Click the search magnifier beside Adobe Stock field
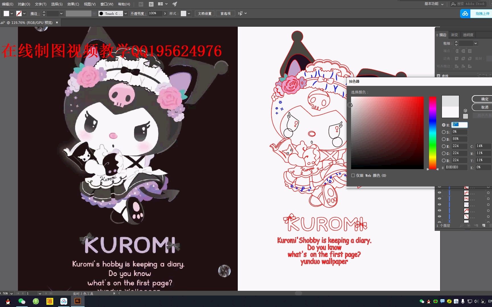The width and height of the screenshot is (492, 307). pos(453,4)
